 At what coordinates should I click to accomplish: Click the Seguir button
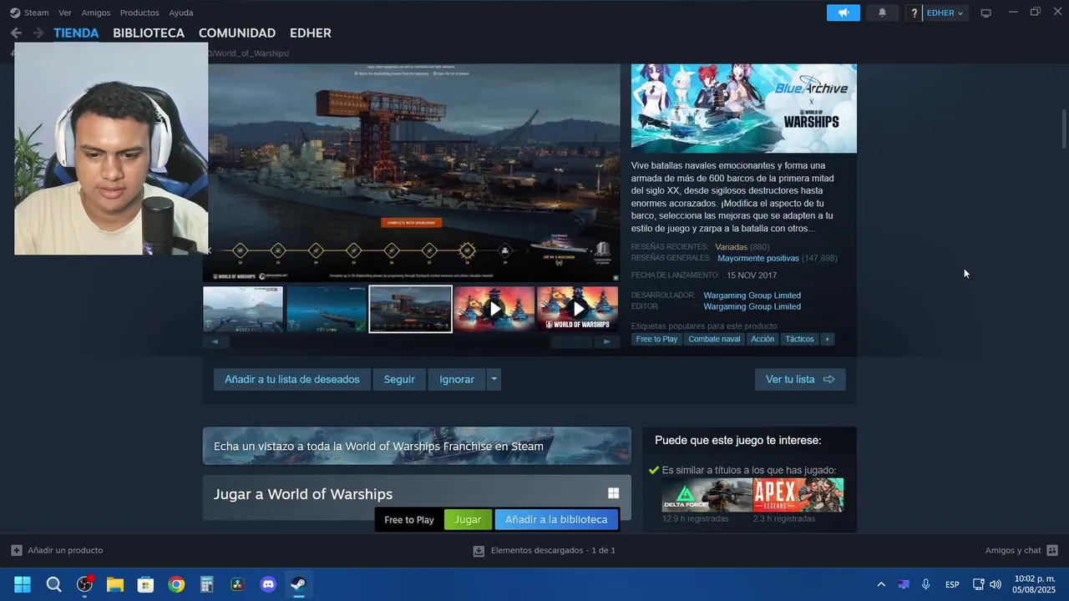(x=399, y=379)
